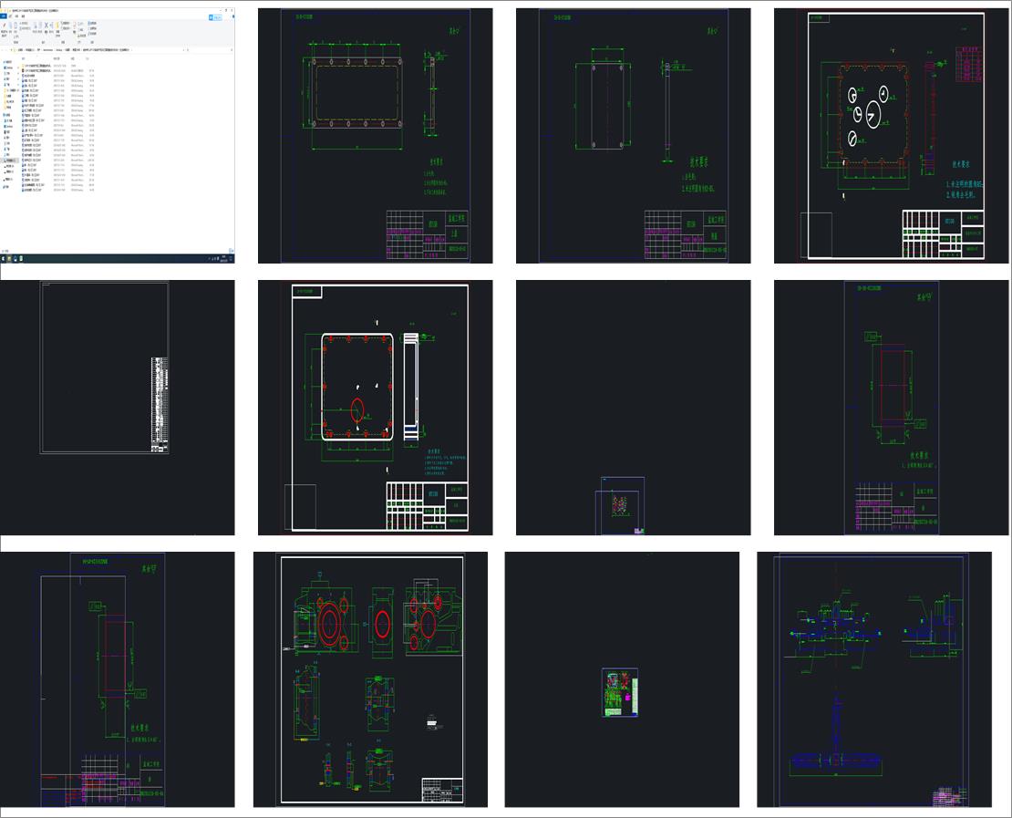
Task: Open the rectangular bolt-hole frame drawing thumbnail
Action: point(375,136)
